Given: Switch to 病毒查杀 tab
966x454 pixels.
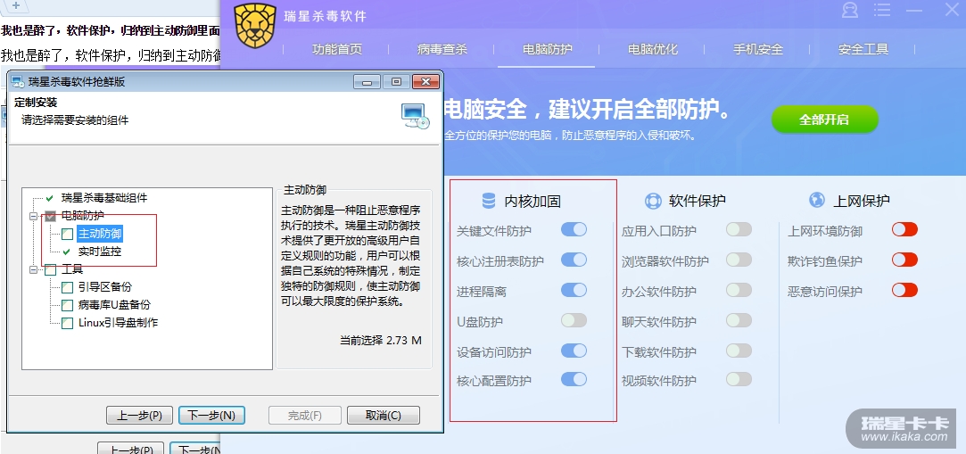Looking at the screenshot, I should pos(442,49).
